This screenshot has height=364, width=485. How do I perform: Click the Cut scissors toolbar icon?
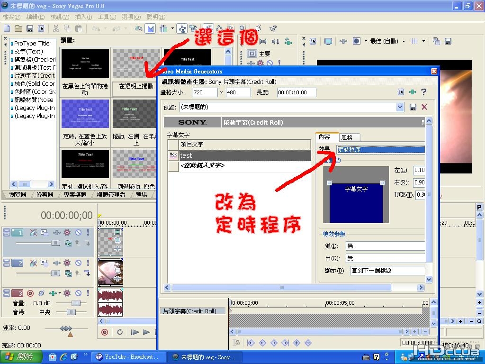[56, 29]
